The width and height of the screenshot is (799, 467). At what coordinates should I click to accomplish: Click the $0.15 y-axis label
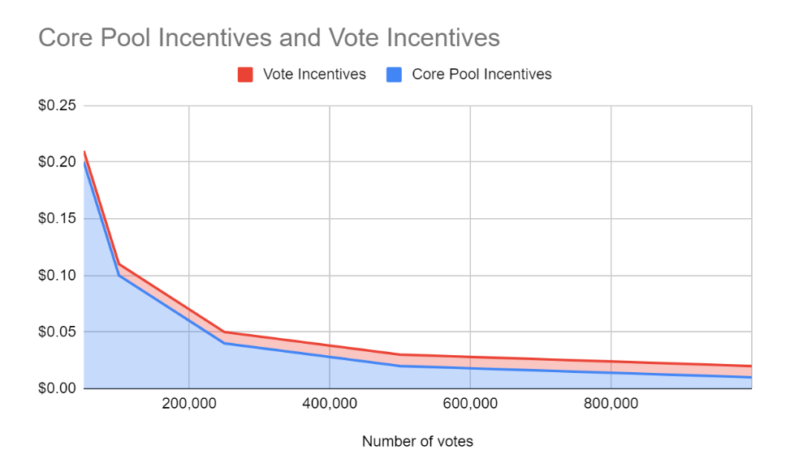click(x=57, y=218)
